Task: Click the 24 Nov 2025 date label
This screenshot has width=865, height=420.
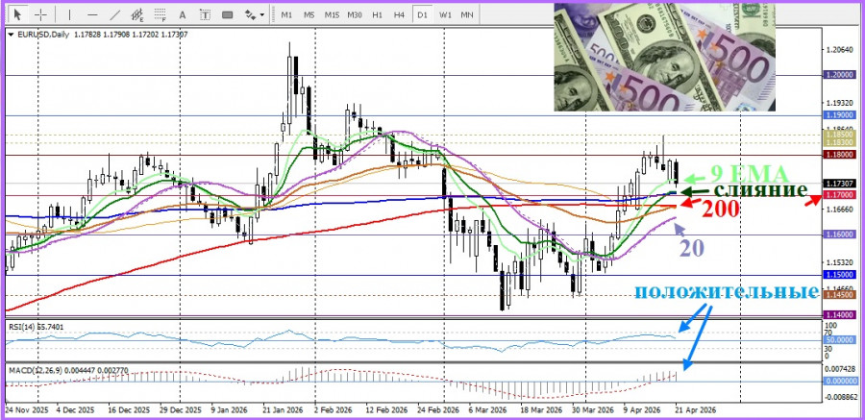Action: click(x=26, y=410)
